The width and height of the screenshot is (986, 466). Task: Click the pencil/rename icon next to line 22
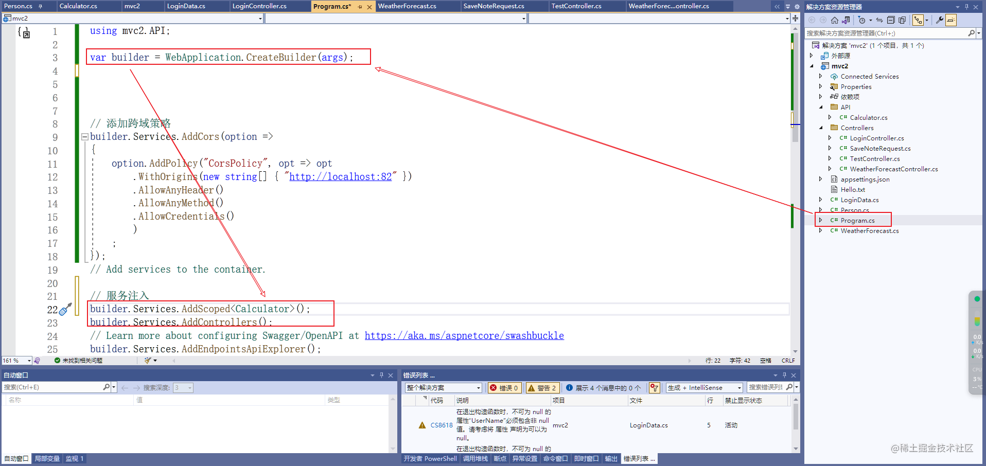pos(64,309)
